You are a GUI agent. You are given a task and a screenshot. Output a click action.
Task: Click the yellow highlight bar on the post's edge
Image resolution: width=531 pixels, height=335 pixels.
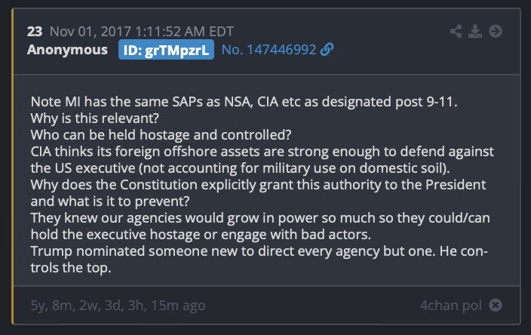13,166
